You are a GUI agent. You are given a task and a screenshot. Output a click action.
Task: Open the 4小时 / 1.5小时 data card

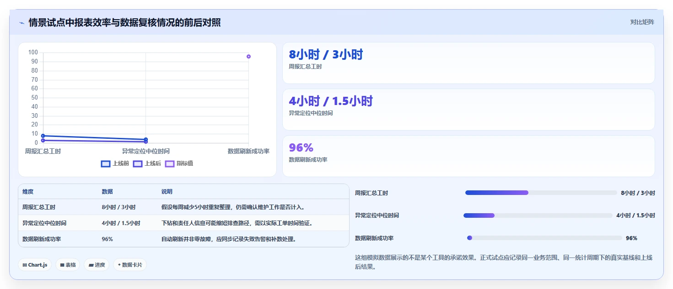coord(468,110)
